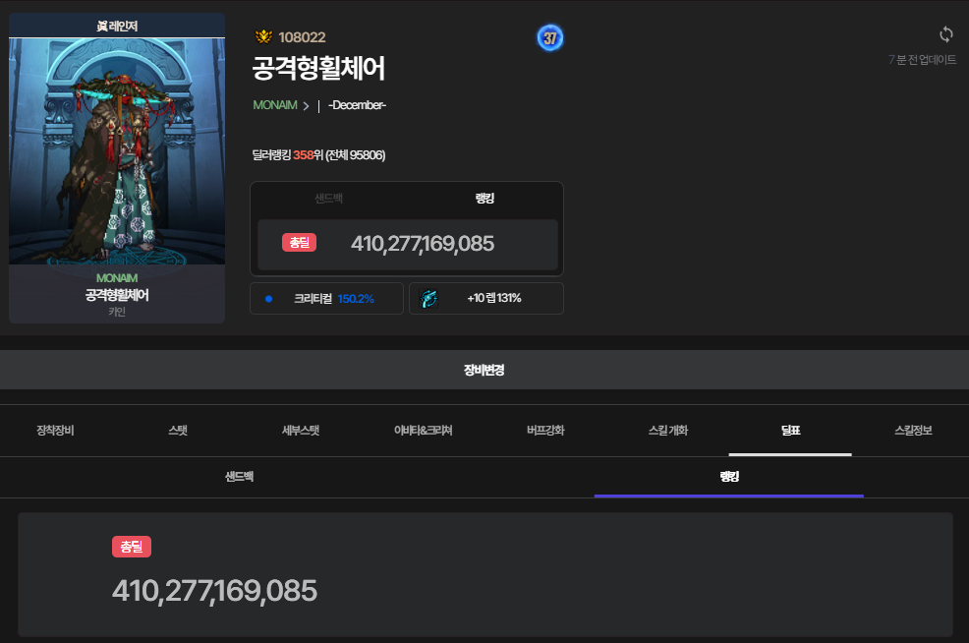Switch to the 스탯 tab
The height and width of the screenshot is (643, 969).
(x=178, y=431)
